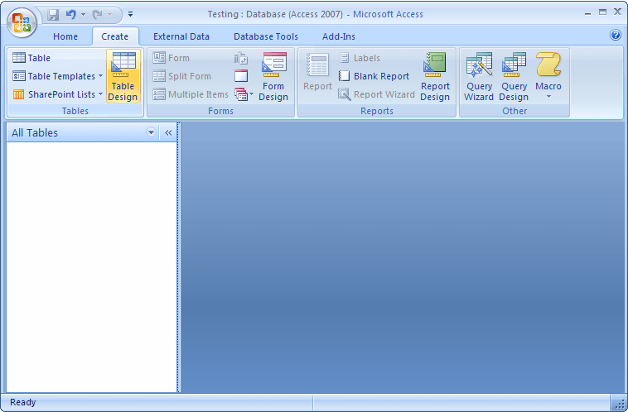The width and height of the screenshot is (628, 412).
Task: Open Microsoft Access Help
Action: pos(616,36)
